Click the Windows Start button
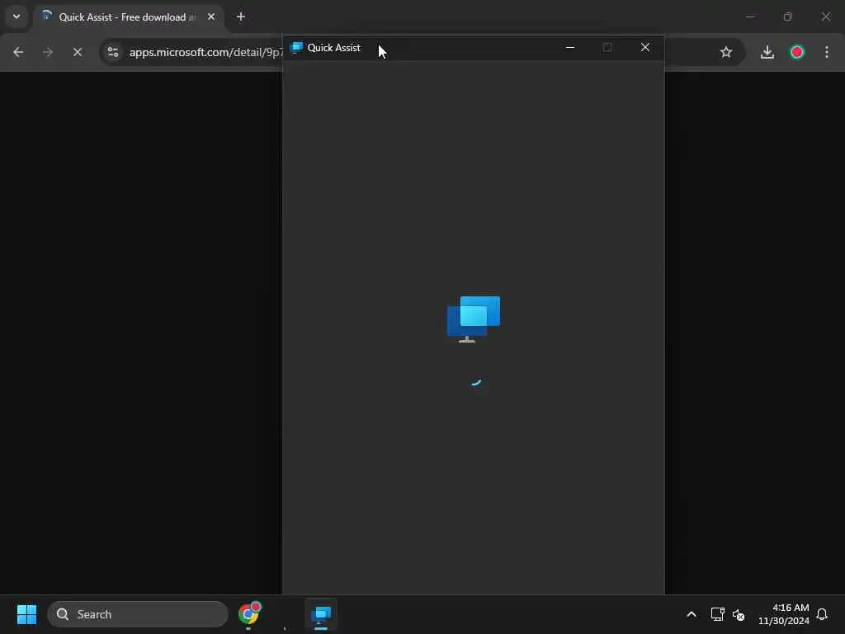Image resolution: width=845 pixels, height=634 pixels. [x=26, y=614]
